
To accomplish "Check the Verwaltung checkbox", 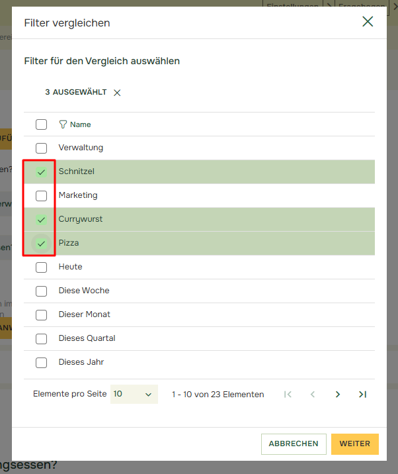I will tap(41, 148).
